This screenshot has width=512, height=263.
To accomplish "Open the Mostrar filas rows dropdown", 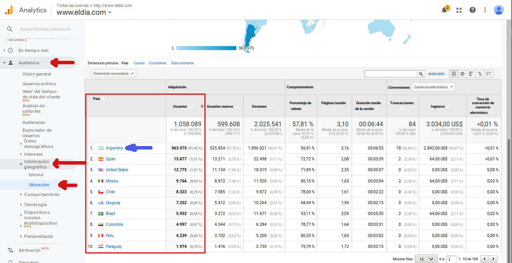I will [x=426, y=259].
